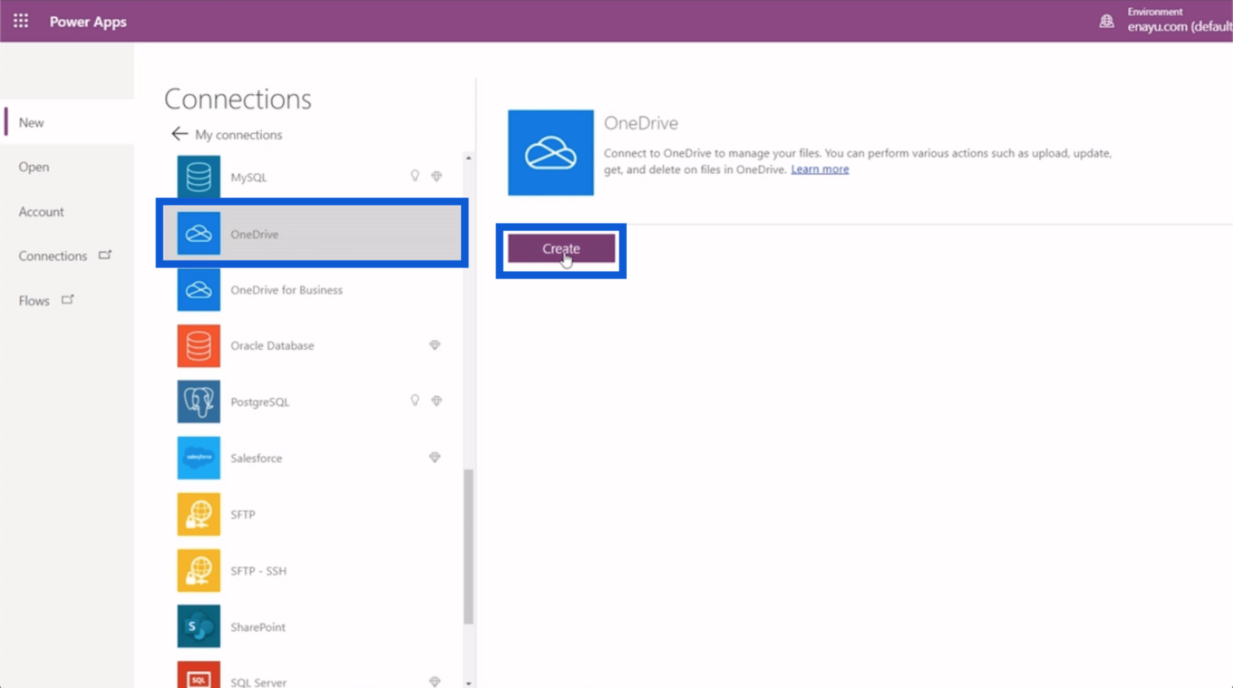Click Salesforce premium diamond icon
1233x688 pixels.
434,457
